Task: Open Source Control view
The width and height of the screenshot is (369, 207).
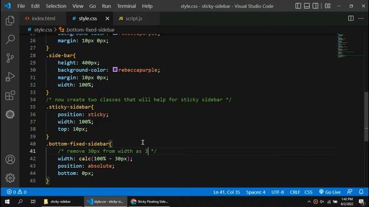Action: [10, 58]
